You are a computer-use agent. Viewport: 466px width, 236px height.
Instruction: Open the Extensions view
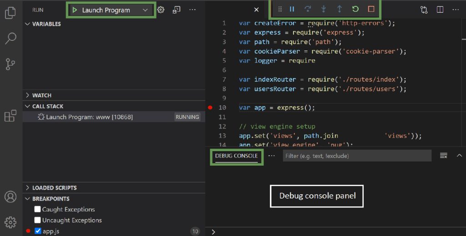pyautogui.click(x=10, y=116)
